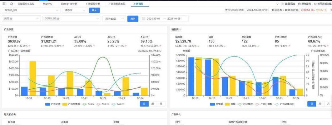
Task: Open the 帮助中心 tab
Action: (48, 4)
